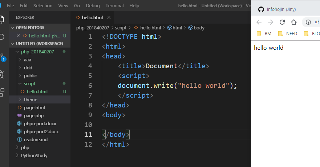Open NEED bookmark folder
Image resolution: width=320 pixels, height=167 pixels.
(x=288, y=34)
